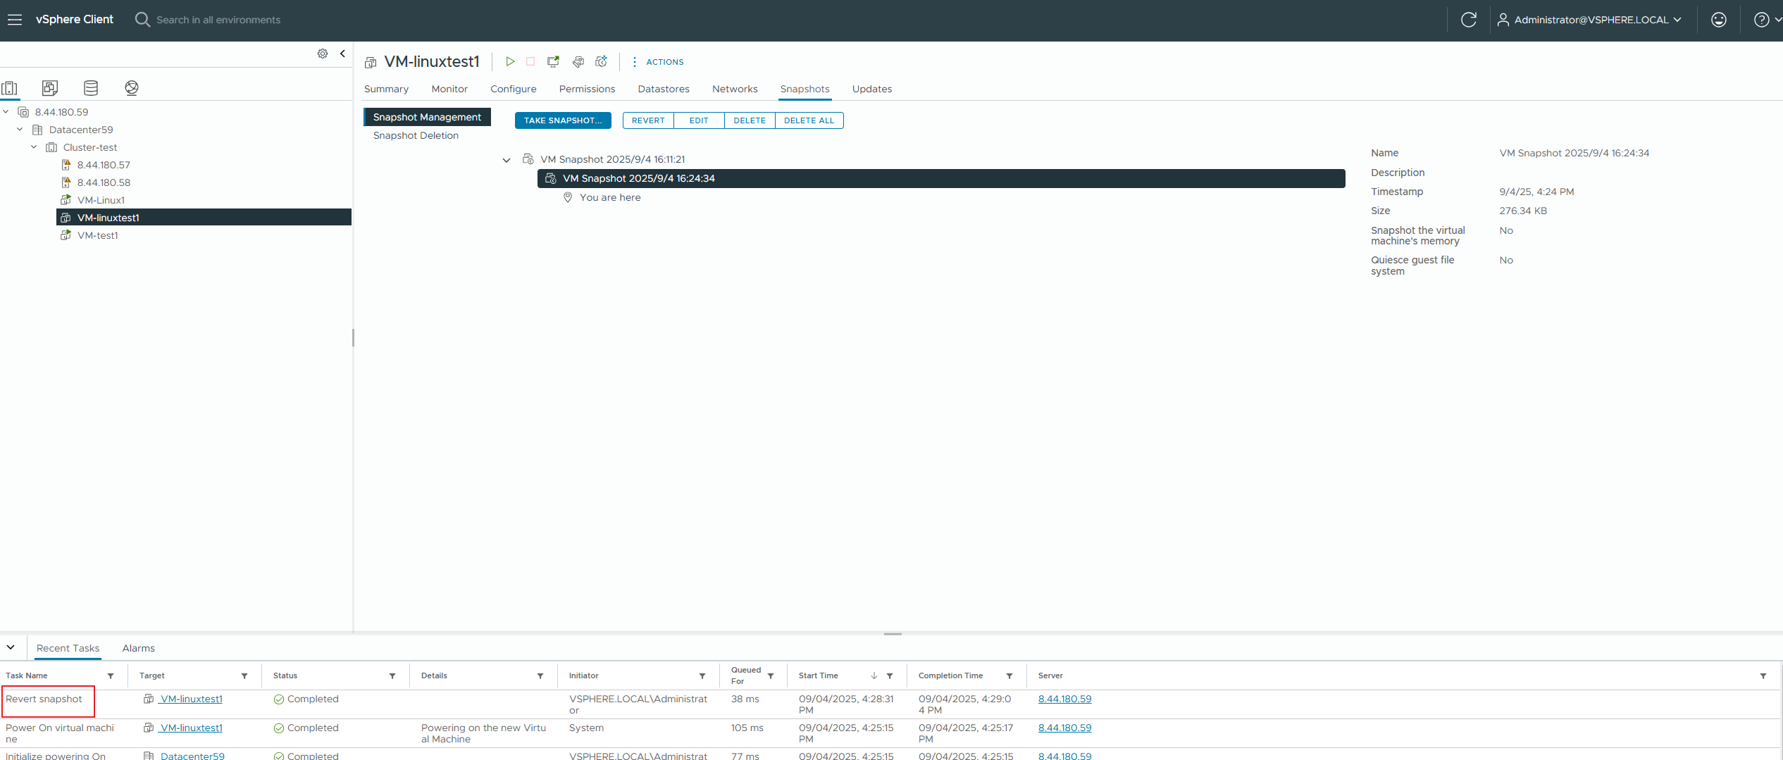
Task: Click the TAKE SNAPSHOT button
Action: coord(563,120)
